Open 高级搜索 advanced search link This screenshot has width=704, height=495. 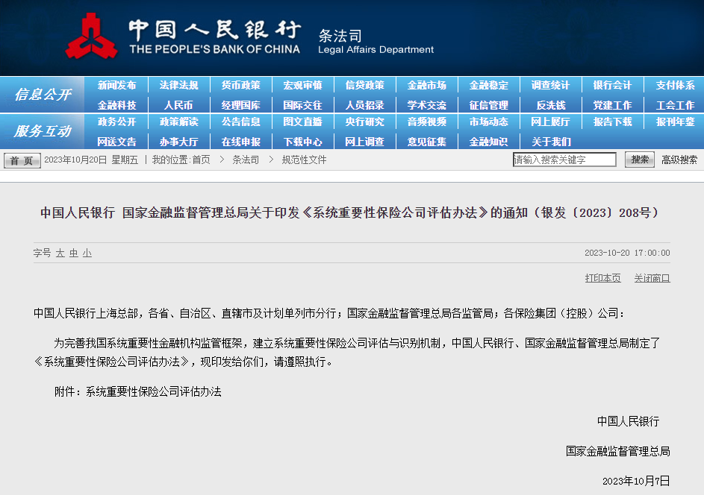coord(679,160)
